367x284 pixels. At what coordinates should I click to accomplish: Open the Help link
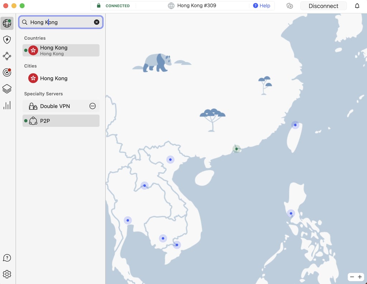point(262,6)
